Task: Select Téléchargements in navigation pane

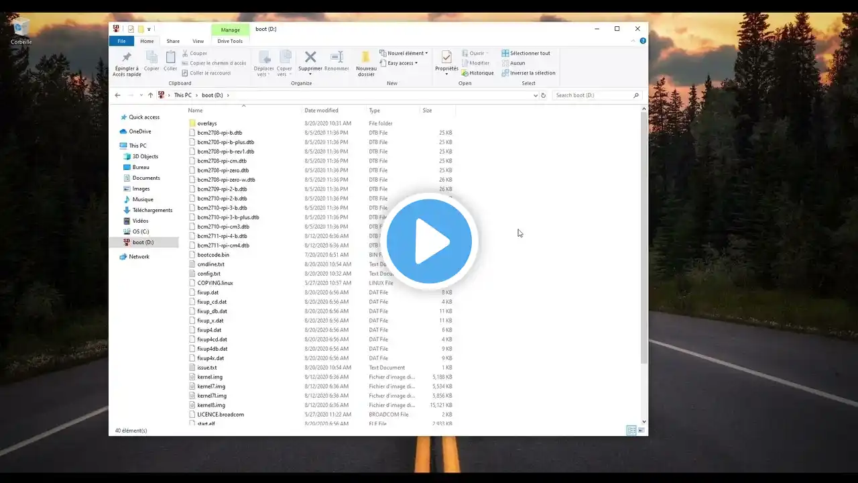Action: coord(152,210)
